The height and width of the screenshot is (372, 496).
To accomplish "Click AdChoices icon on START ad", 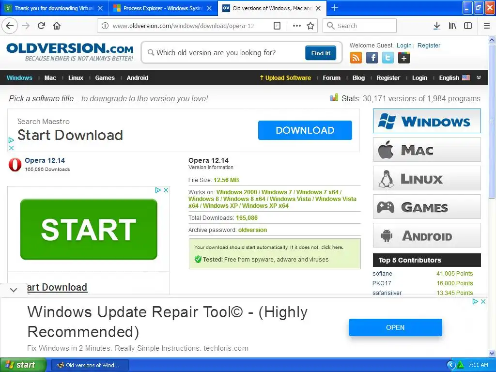I will (x=158, y=190).
